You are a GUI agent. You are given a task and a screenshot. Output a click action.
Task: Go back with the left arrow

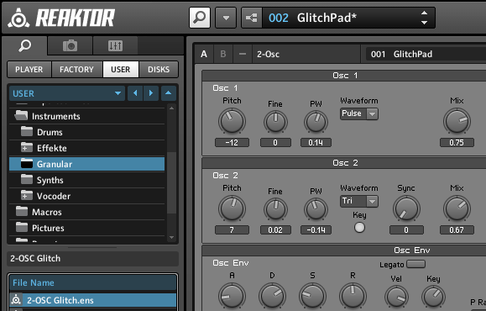tap(135, 93)
